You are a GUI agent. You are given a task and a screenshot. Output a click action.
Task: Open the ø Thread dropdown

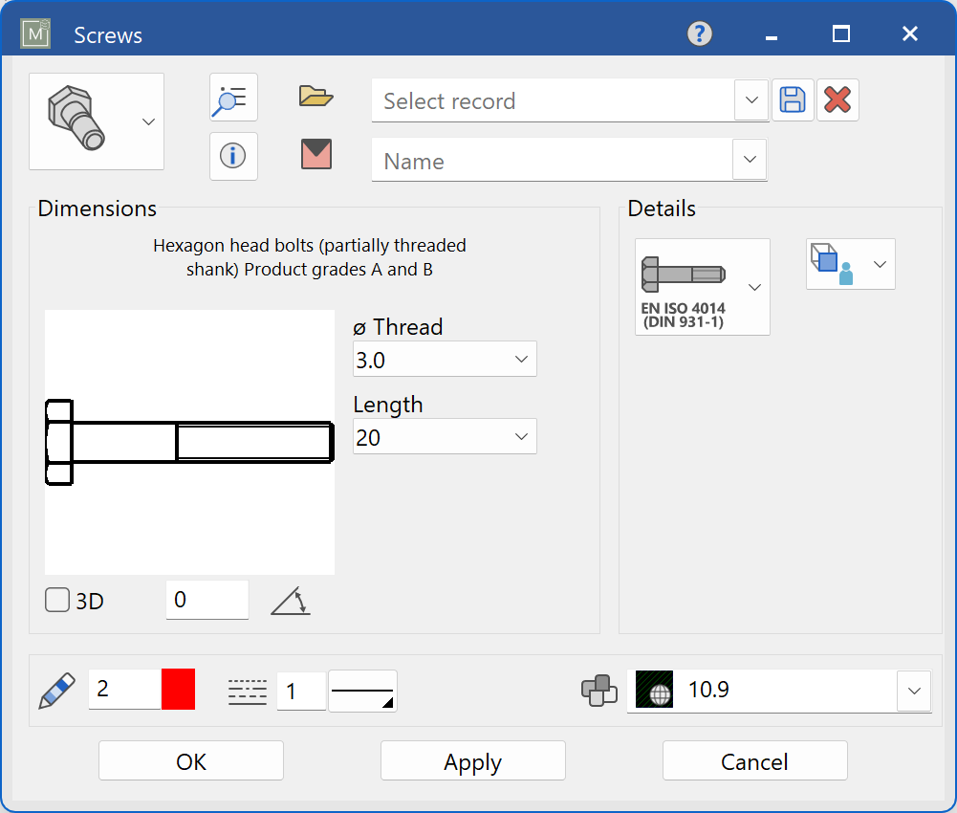444,359
